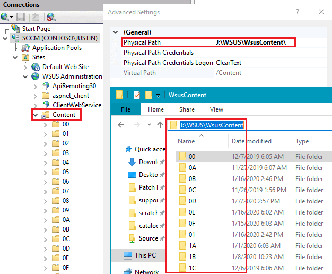
Task: Collapse the SCCM server node
Action: point(5,38)
